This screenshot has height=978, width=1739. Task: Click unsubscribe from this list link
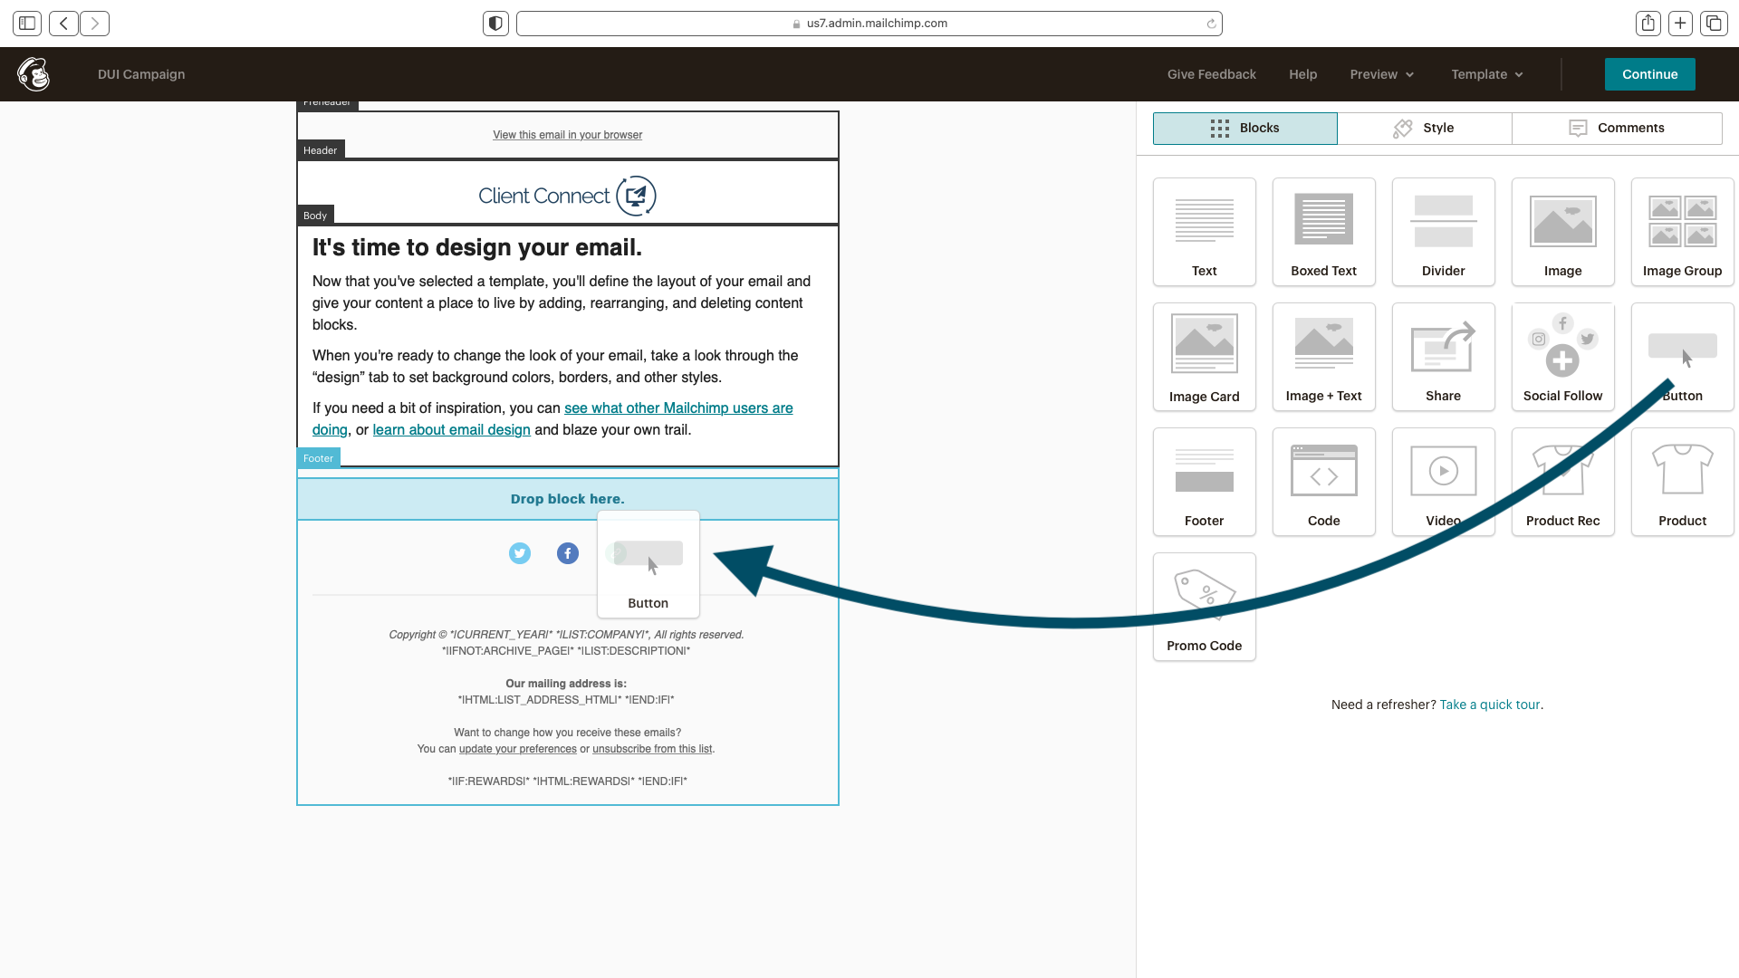point(652,749)
